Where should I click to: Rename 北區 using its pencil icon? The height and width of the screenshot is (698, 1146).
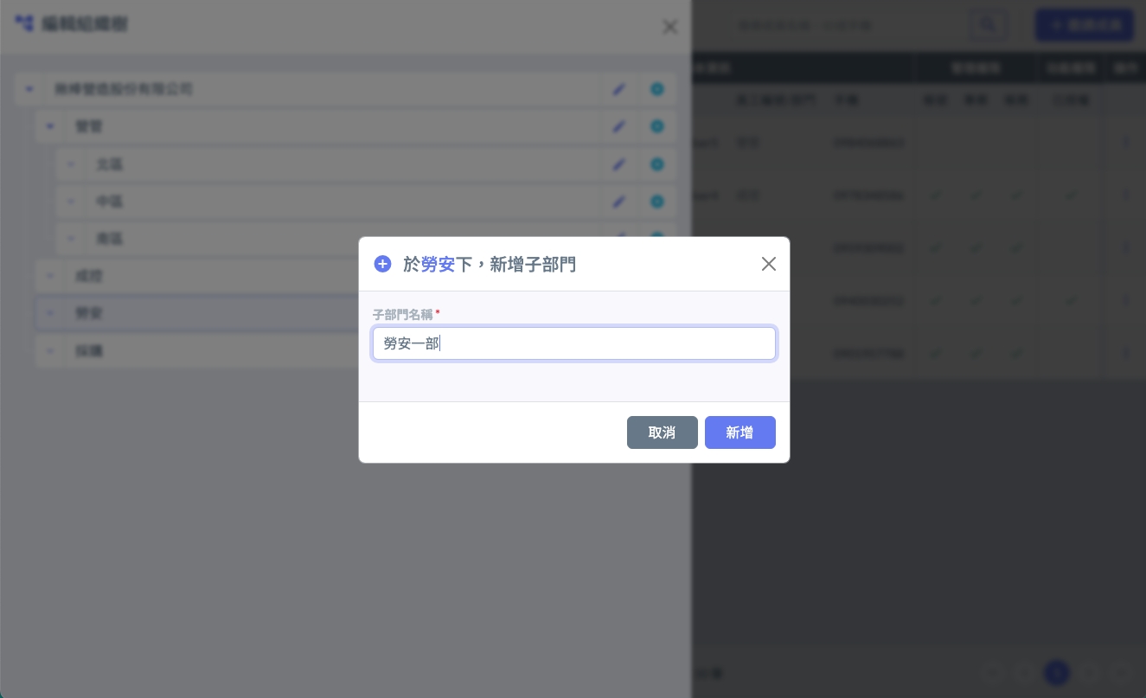coord(618,164)
